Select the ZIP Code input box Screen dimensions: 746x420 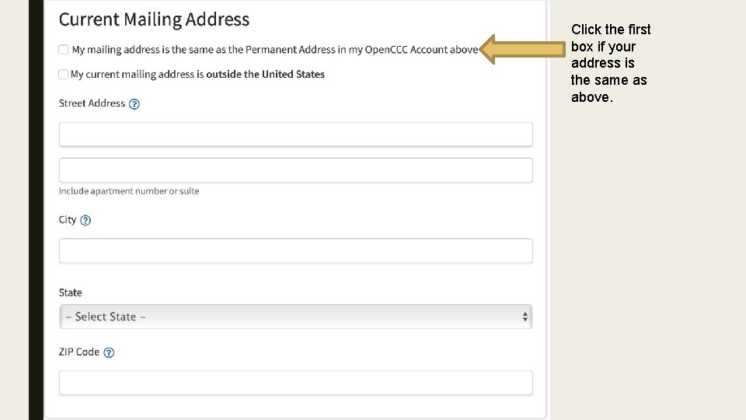pyautogui.click(x=295, y=383)
